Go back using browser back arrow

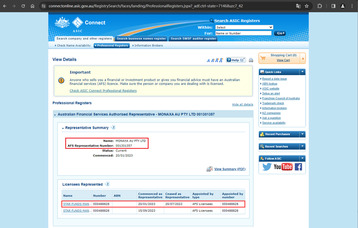click(4, 6)
